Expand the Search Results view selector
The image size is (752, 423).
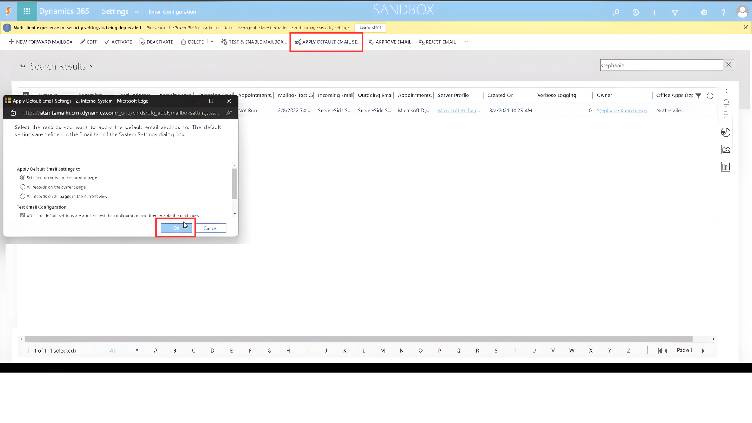pyautogui.click(x=91, y=66)
